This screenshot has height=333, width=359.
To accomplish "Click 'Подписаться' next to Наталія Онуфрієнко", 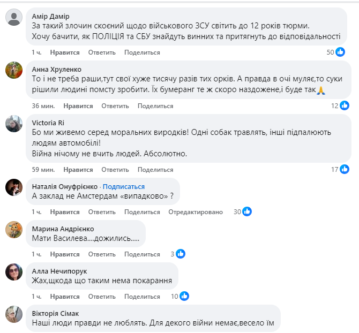I will click(124, 187).
